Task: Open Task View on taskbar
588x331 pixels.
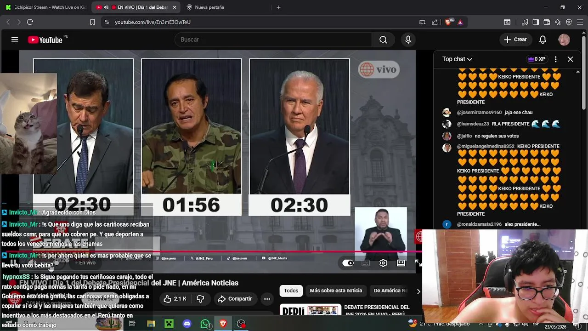Action: coord(132,324)
